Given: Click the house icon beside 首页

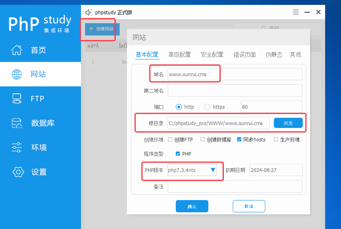Looking at the screenshot, I should (x=17, y=50).
